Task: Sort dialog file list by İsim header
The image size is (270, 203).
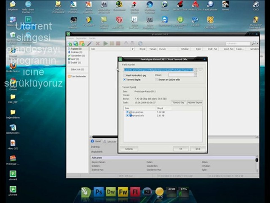Action: [140, 108]
